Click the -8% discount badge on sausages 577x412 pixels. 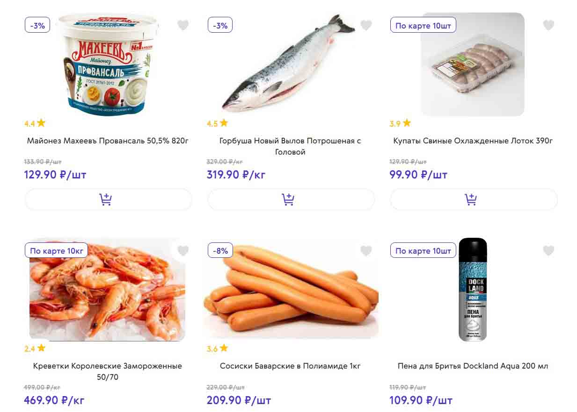pyautogui.click(x=220, y=251)
